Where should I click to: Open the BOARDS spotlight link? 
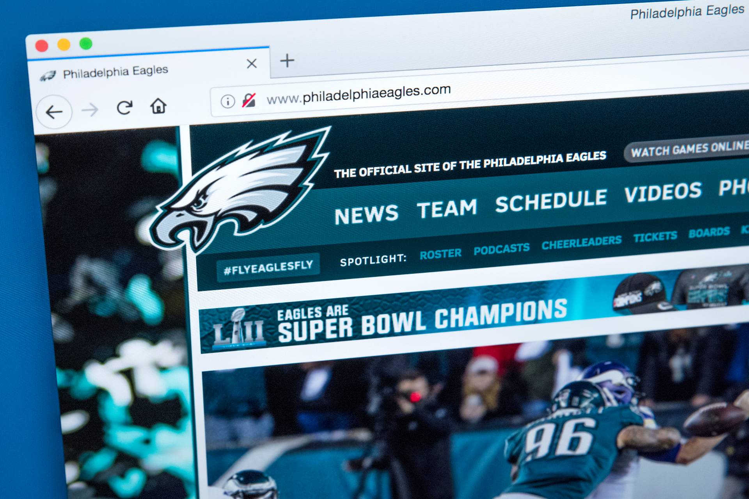709,233
